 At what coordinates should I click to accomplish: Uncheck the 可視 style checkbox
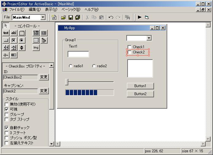coord(6,109)
